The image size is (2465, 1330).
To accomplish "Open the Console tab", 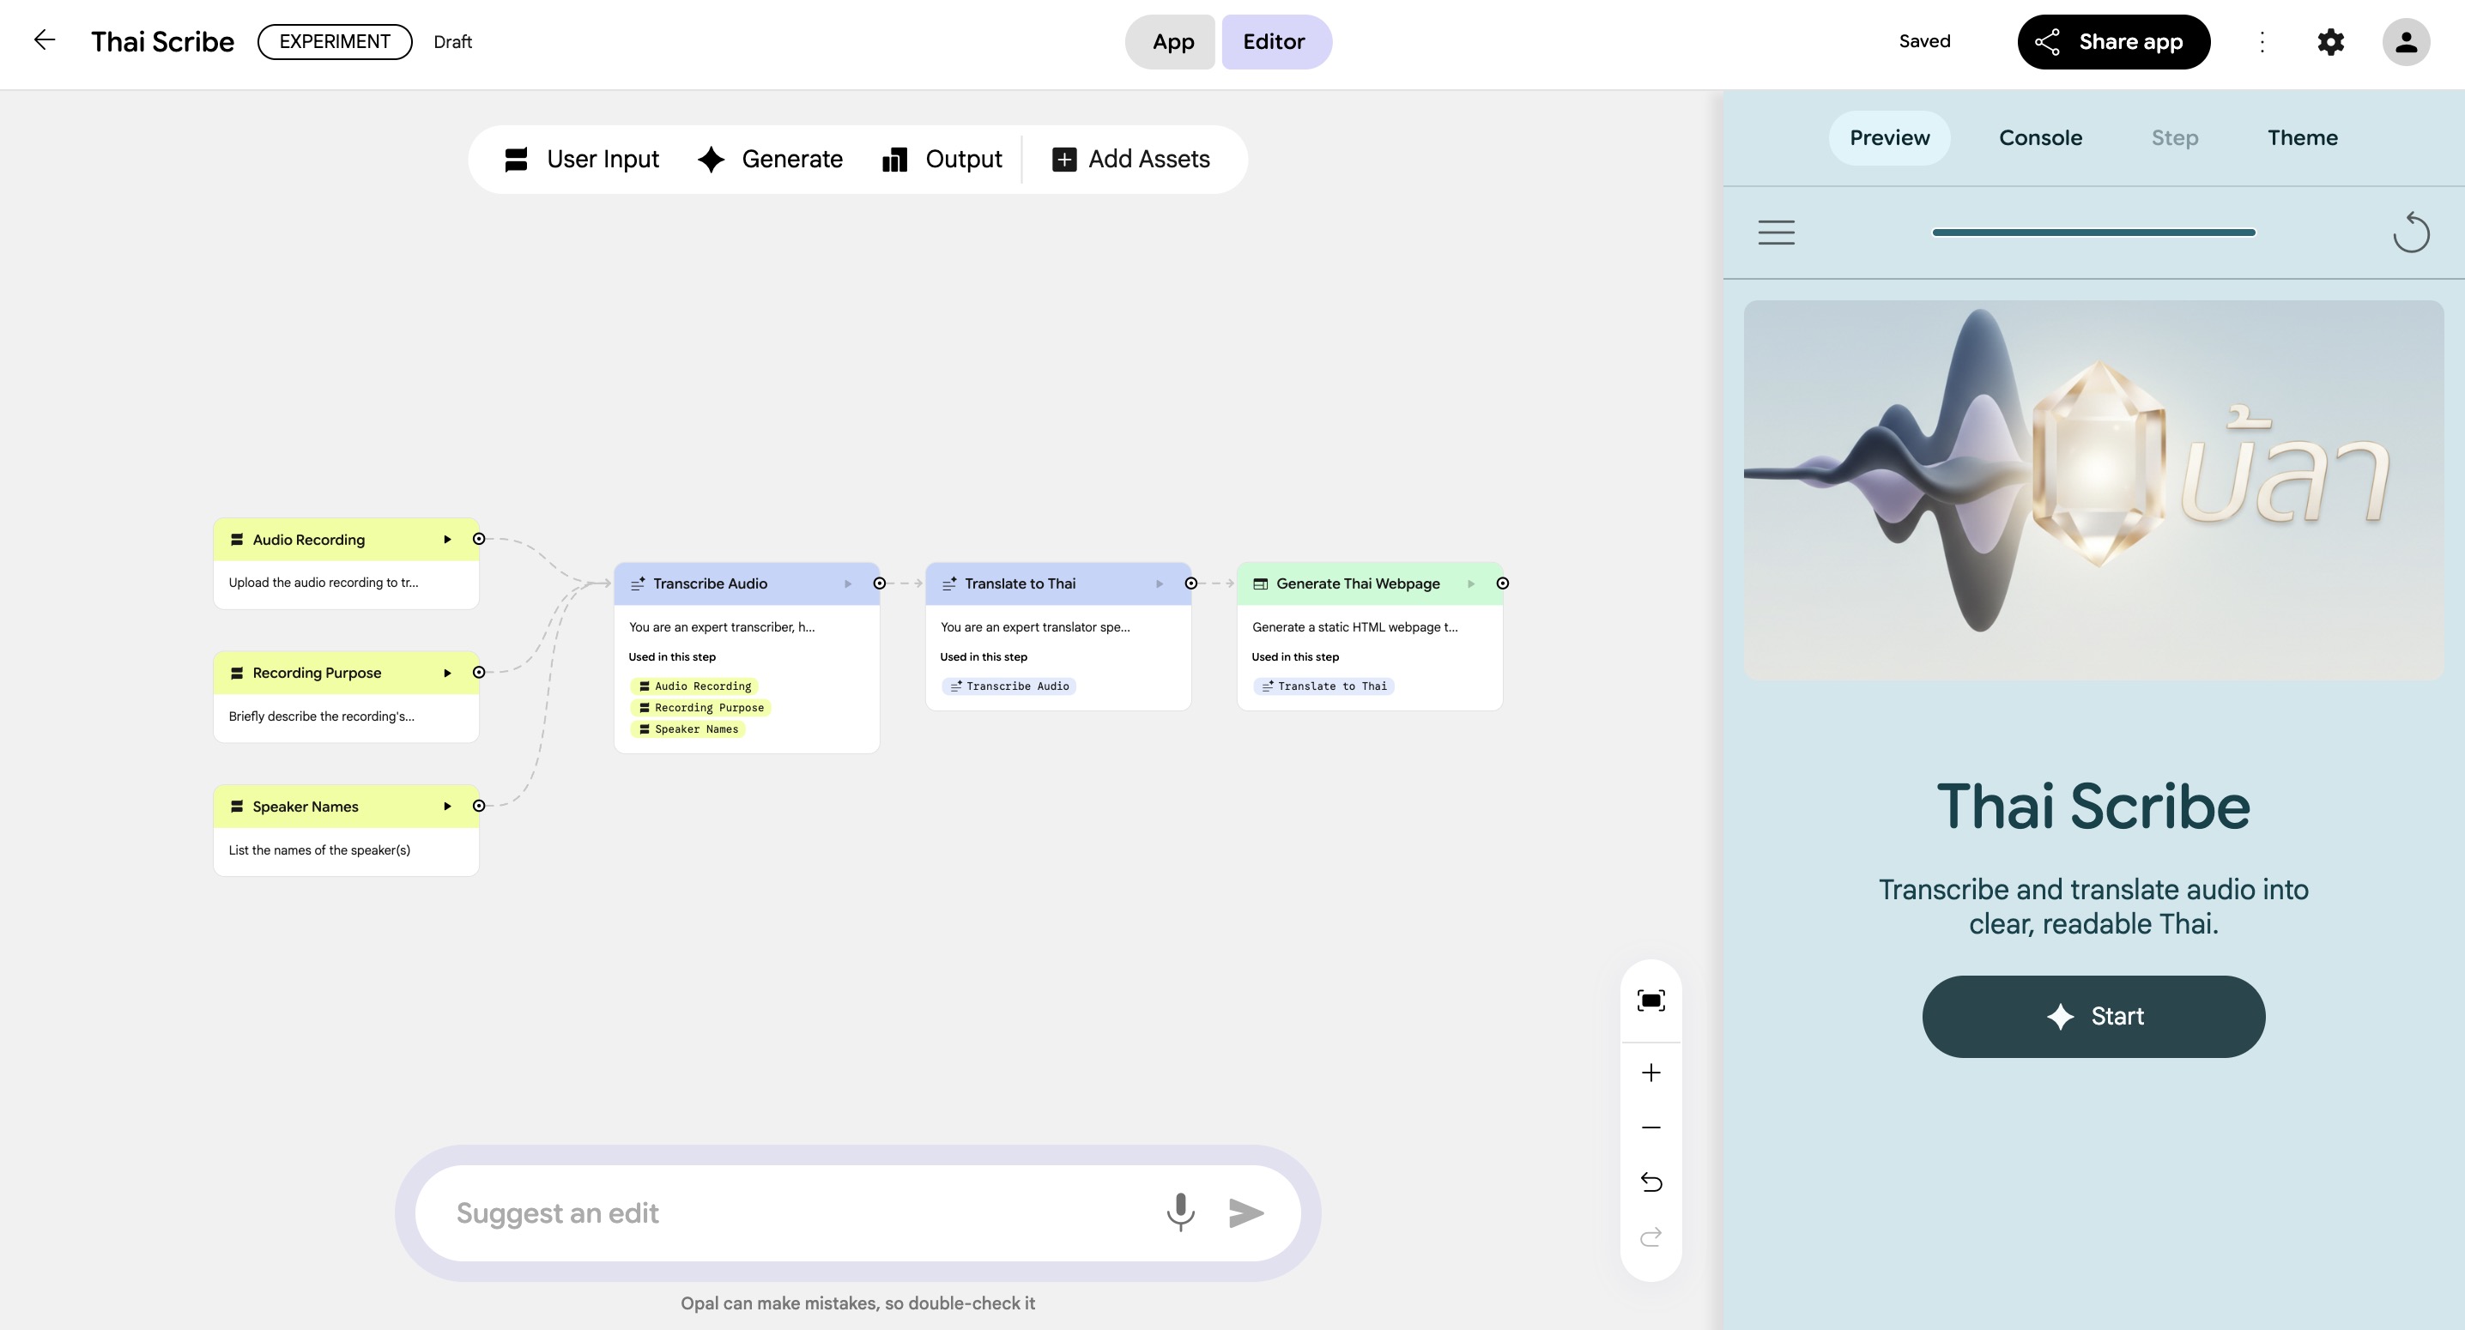I will point(2039,138).
